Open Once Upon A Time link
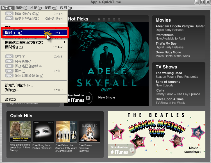 pos(169,99)
